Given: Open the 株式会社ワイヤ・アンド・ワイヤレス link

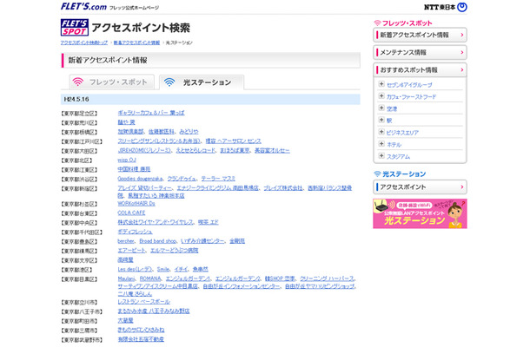Looking at the screenshot, I should click(x=156, y=222).
